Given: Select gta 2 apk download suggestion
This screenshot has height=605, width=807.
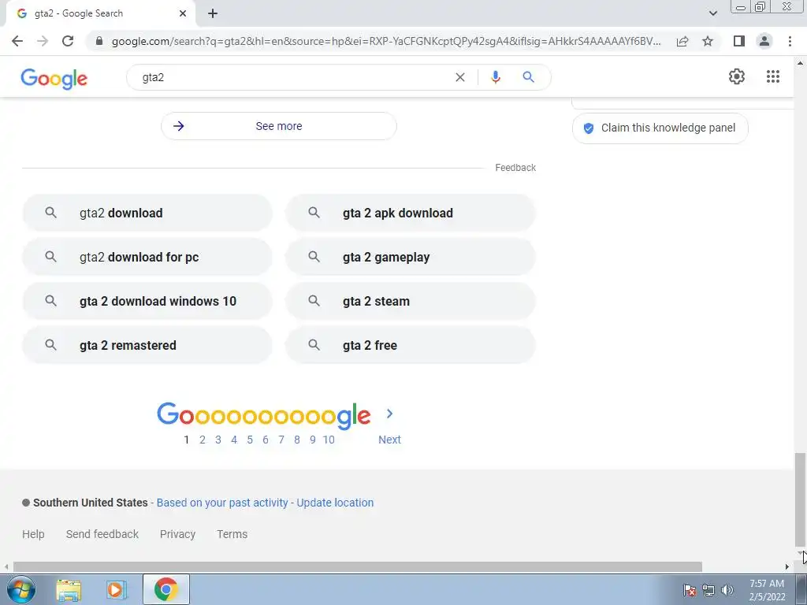Looking at the screenshot, I should tap(410, 213).
